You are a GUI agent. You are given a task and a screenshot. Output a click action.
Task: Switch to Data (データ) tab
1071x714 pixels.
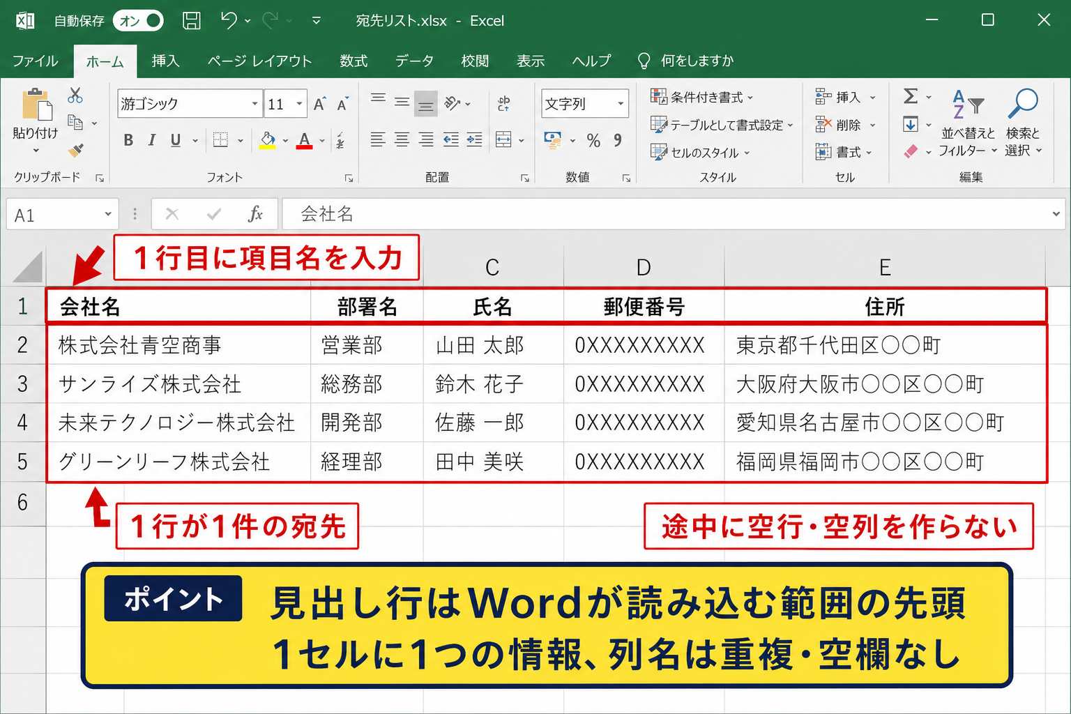coord(414,61)
